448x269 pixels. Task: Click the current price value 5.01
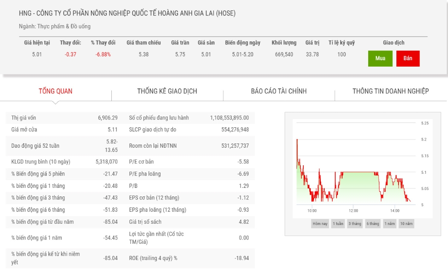click(x=37, y=54)
